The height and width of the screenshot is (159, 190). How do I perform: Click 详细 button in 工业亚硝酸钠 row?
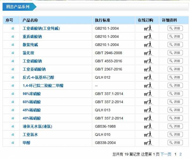175,69
